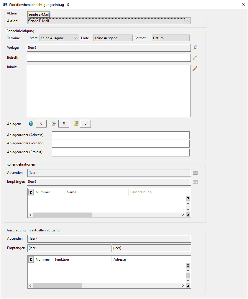Click Empfänger field in Rollendefinitionen
This screenshot has width=248, height=299.
coord(109,182)
